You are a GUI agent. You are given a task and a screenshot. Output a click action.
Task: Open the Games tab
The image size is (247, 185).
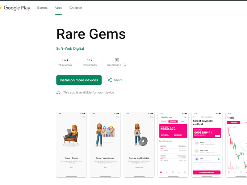click(42, 8)
